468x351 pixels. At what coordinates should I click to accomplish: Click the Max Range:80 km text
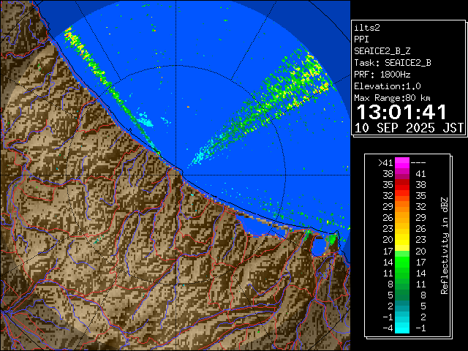392,97
